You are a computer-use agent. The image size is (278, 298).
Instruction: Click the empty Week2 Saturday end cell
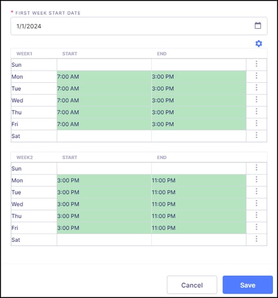[x=198, y=240]
